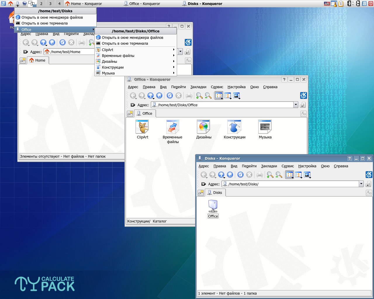The width and height of the screenshot is (374, 299).
Task: Open Сервис menu in Disks window
Action: click(x=288, y=166)
